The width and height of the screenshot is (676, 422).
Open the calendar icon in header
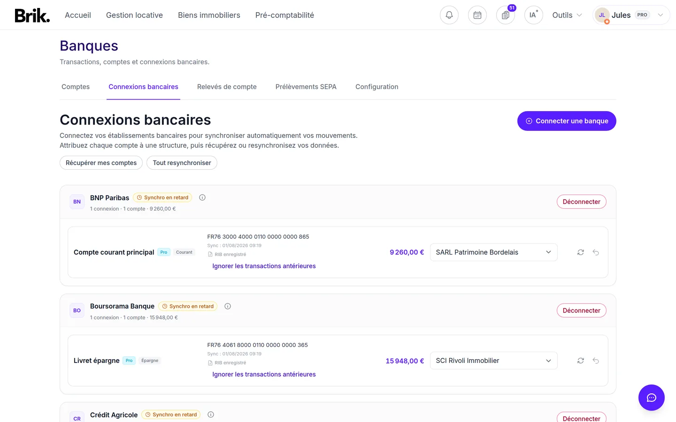[x=477, y=15]
